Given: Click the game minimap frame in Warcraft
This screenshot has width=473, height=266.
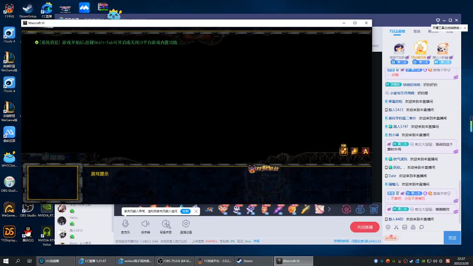Looking at the screenshot, I should click(53, 183).
